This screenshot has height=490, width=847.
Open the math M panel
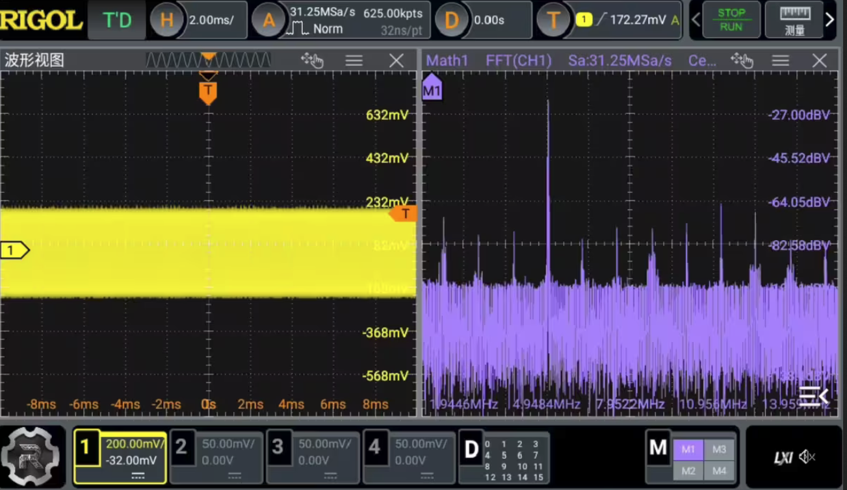(x=658, y=447)
